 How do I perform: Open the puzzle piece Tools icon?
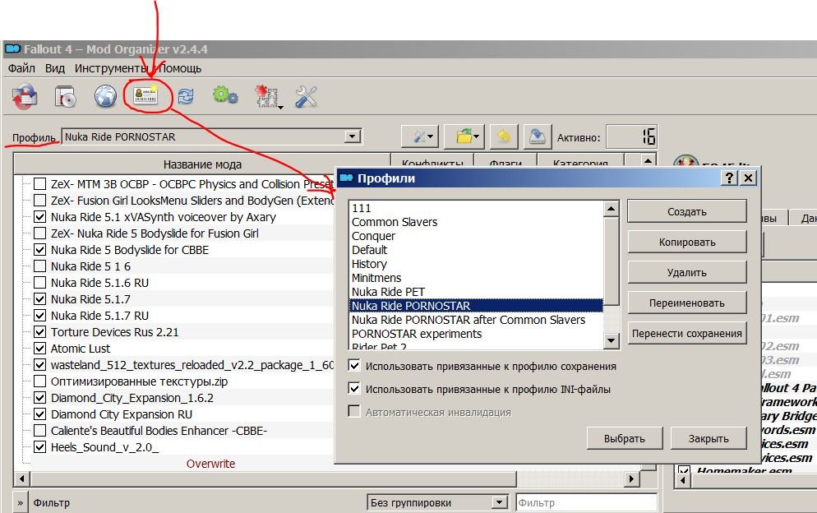point(266,97)
